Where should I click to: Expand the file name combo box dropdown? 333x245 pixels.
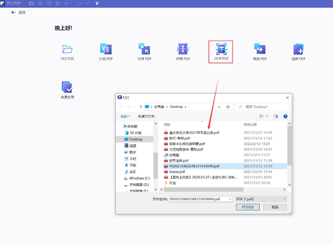pyautogui.click(x=230, y=199)
